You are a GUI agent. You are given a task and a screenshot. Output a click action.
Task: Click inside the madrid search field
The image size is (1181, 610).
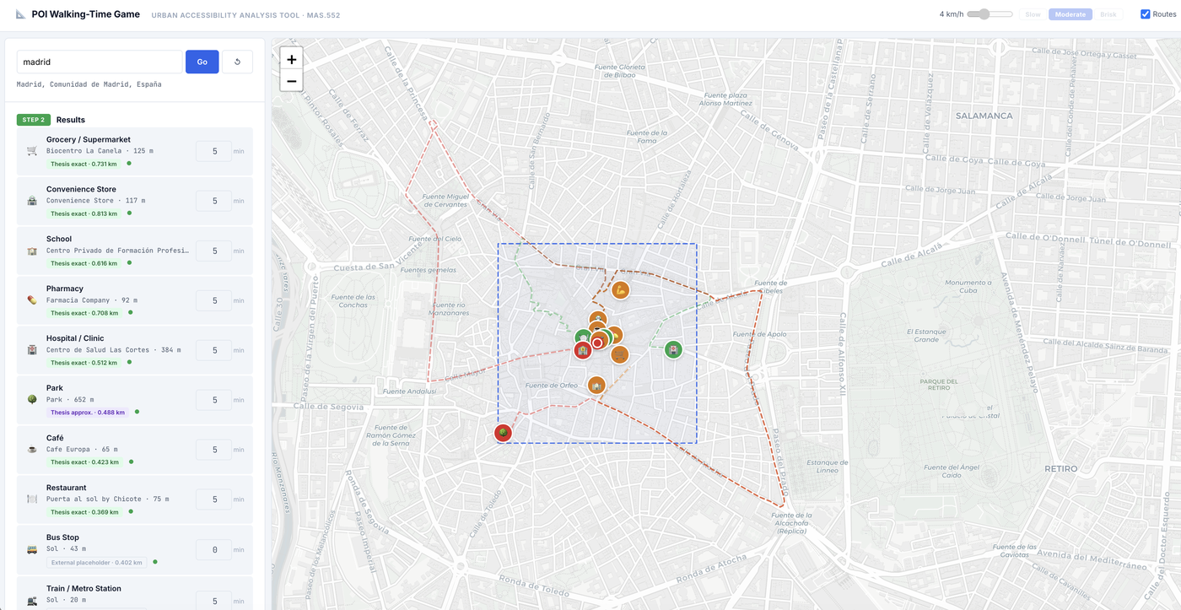[x=97, y=62]
